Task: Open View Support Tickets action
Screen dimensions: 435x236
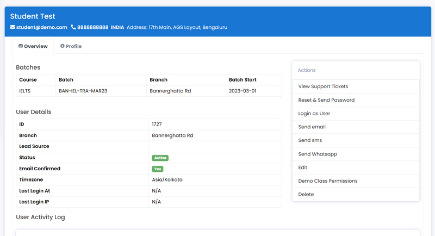Action: coord(356,86)
